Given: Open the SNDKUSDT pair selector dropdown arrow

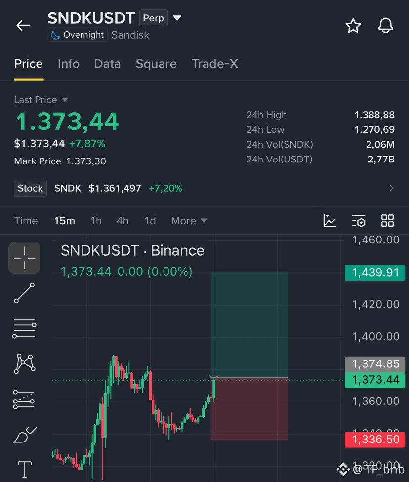Looking at the screenshot, I should pyautogui.click(x=177, y=18).
